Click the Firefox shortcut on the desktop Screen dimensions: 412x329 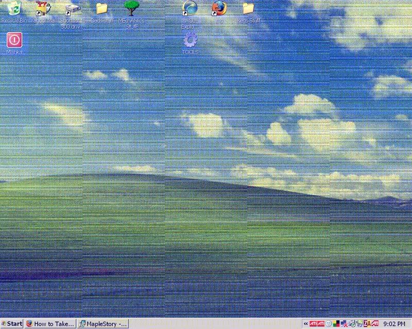click(219, 12)
